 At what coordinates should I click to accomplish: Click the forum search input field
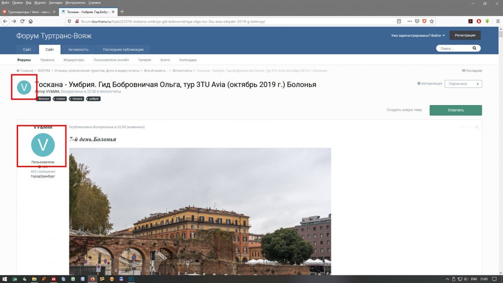[x=453, y=49]
